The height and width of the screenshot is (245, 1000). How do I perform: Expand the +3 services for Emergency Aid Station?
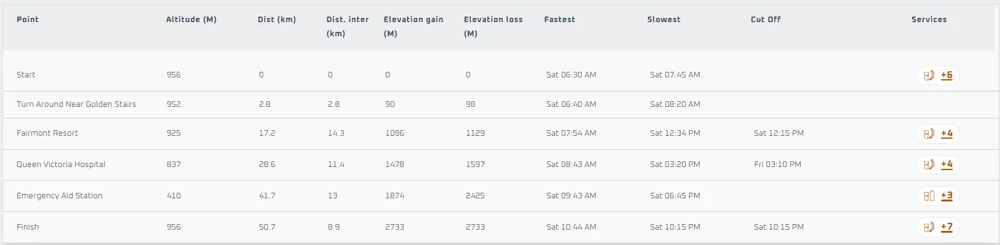coord(946,196)
